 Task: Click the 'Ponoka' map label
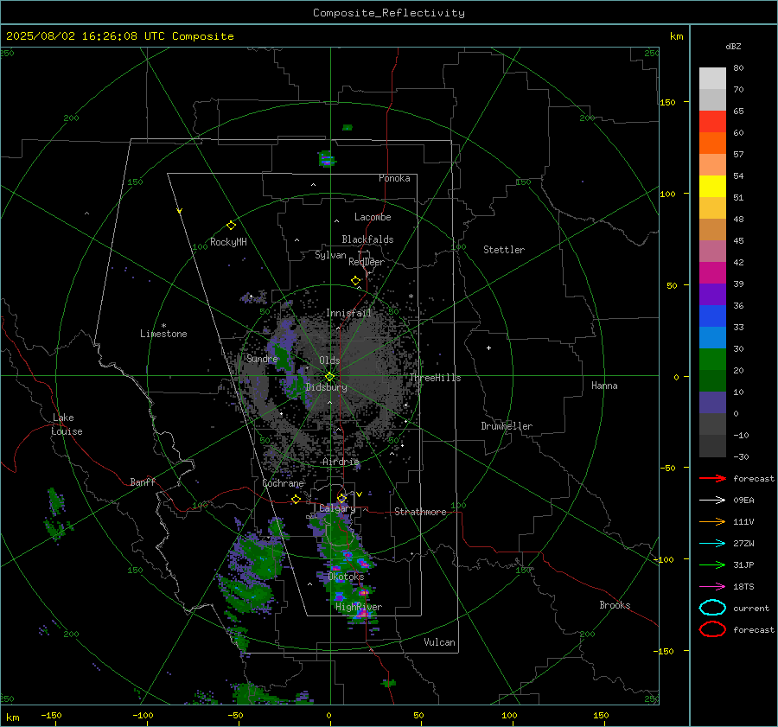click(x=394, y=178)
